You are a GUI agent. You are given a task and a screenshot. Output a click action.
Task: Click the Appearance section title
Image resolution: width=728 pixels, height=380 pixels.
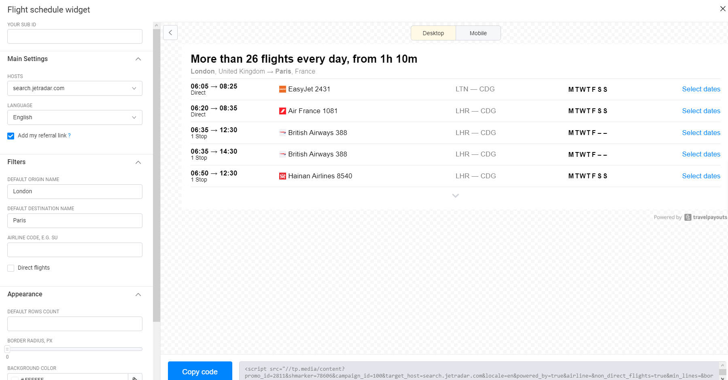(25, 294)
